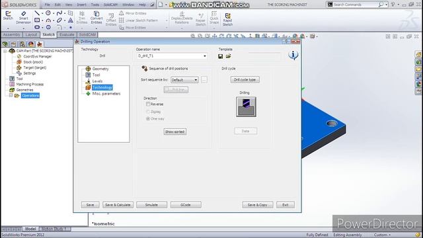The image size is (423, 238).
Task: Click the Save & Calculate button
Action: coord(118,205)
